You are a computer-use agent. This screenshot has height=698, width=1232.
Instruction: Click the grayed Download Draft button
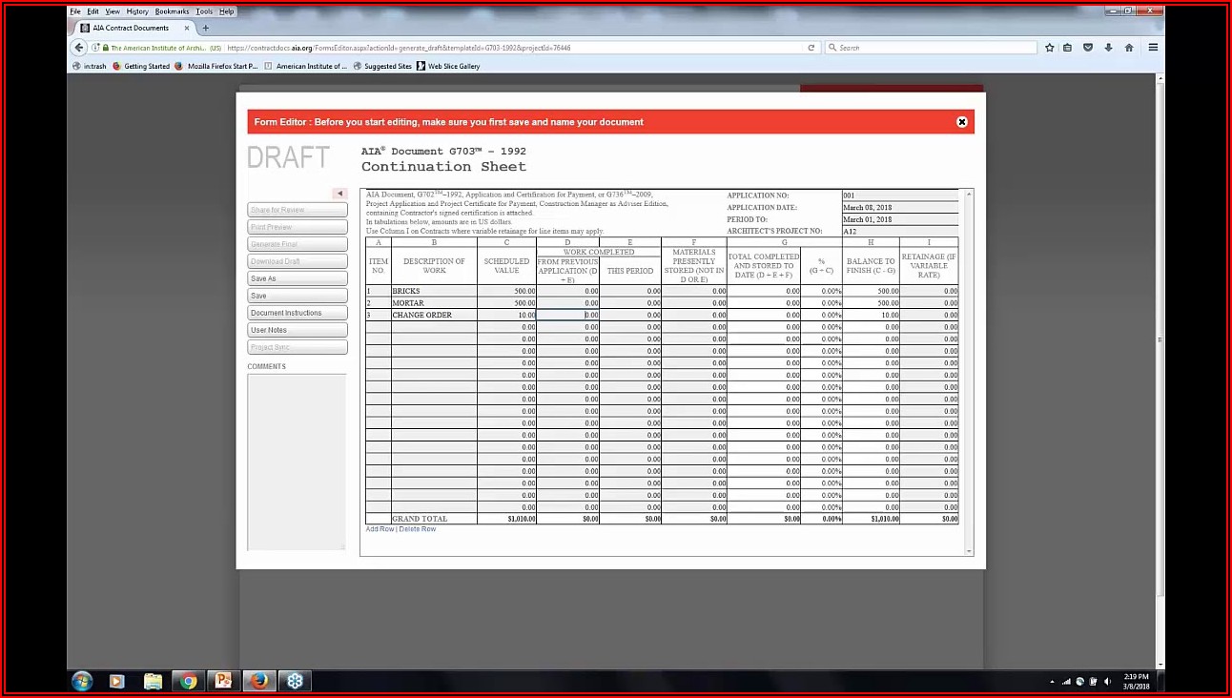coord(297,261)
